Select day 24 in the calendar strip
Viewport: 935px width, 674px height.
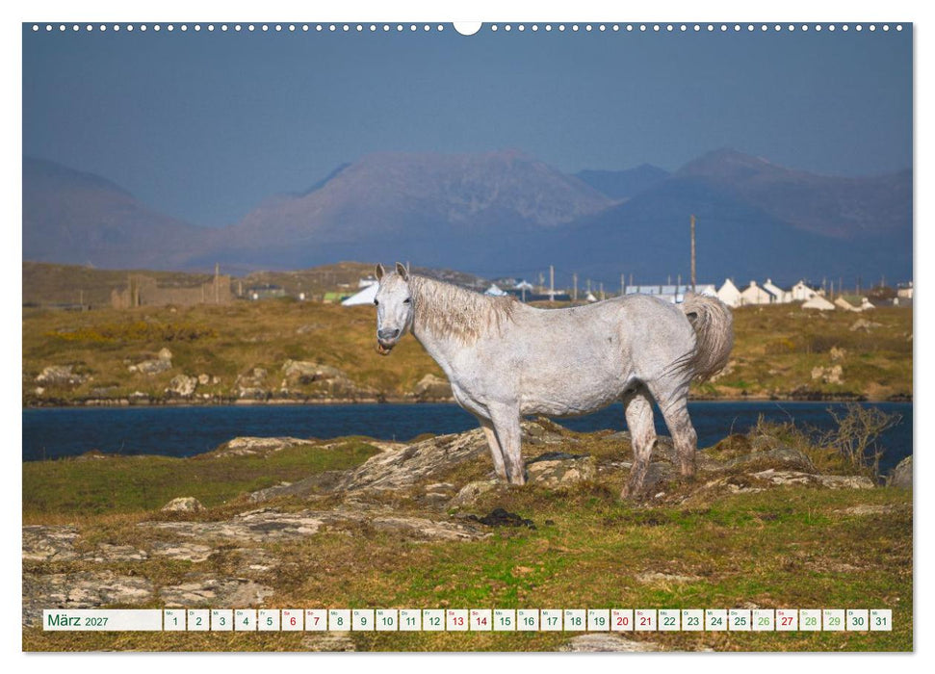[x=716, y=620]
